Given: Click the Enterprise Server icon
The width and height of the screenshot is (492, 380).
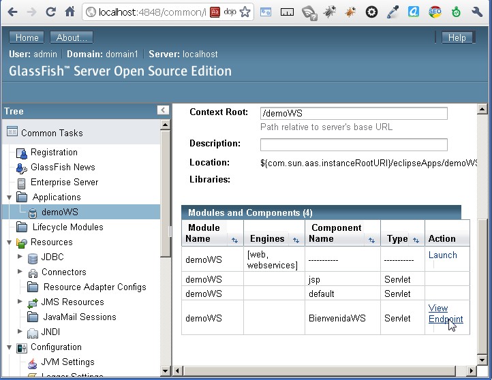Looking at the screenshot, I should pyautogui.click(x=21, y=183).
